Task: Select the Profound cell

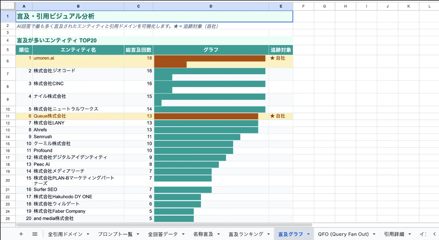Action: [x=78, y=151]
